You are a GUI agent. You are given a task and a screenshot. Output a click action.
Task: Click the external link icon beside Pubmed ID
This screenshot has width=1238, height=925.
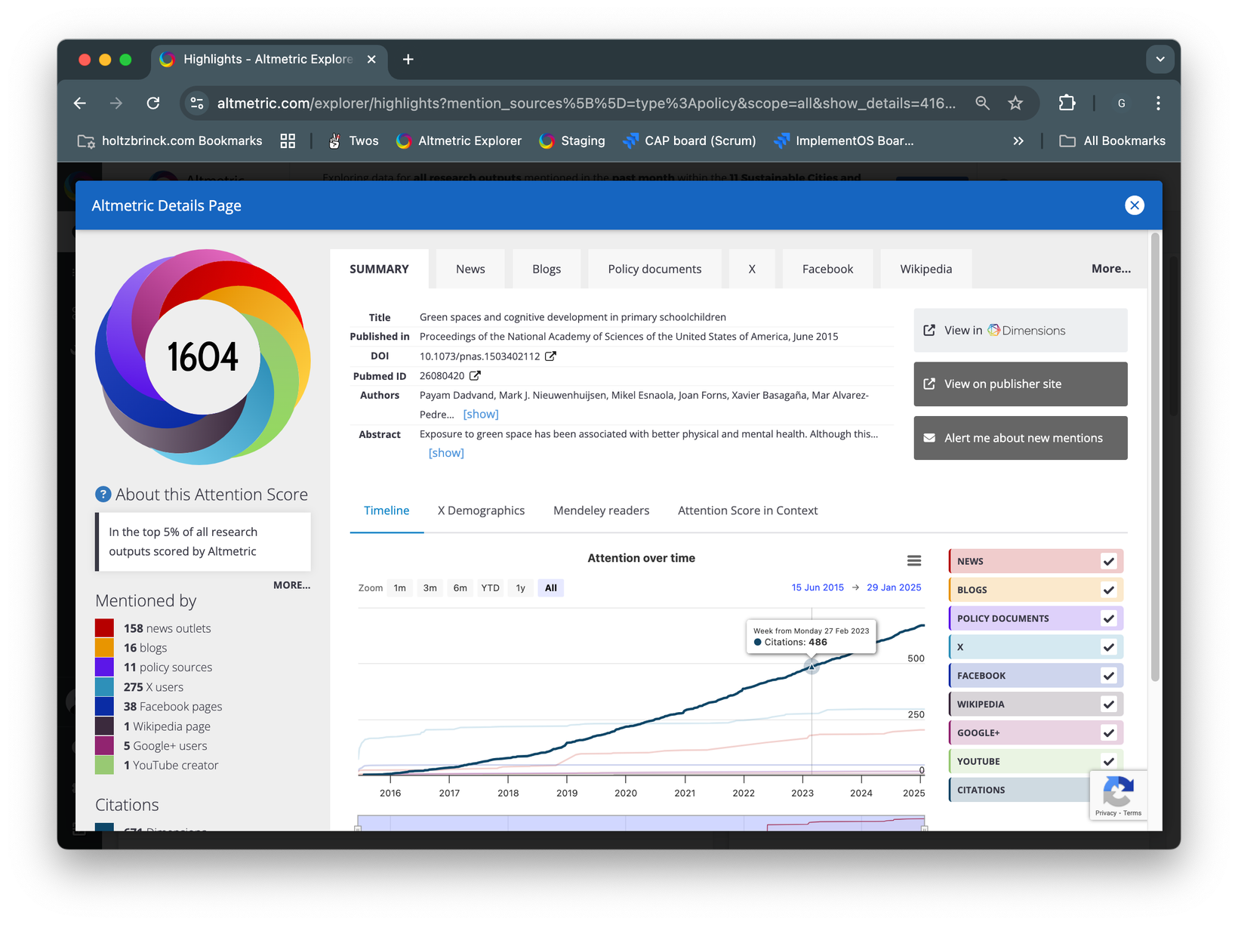(x=474, y=375)
